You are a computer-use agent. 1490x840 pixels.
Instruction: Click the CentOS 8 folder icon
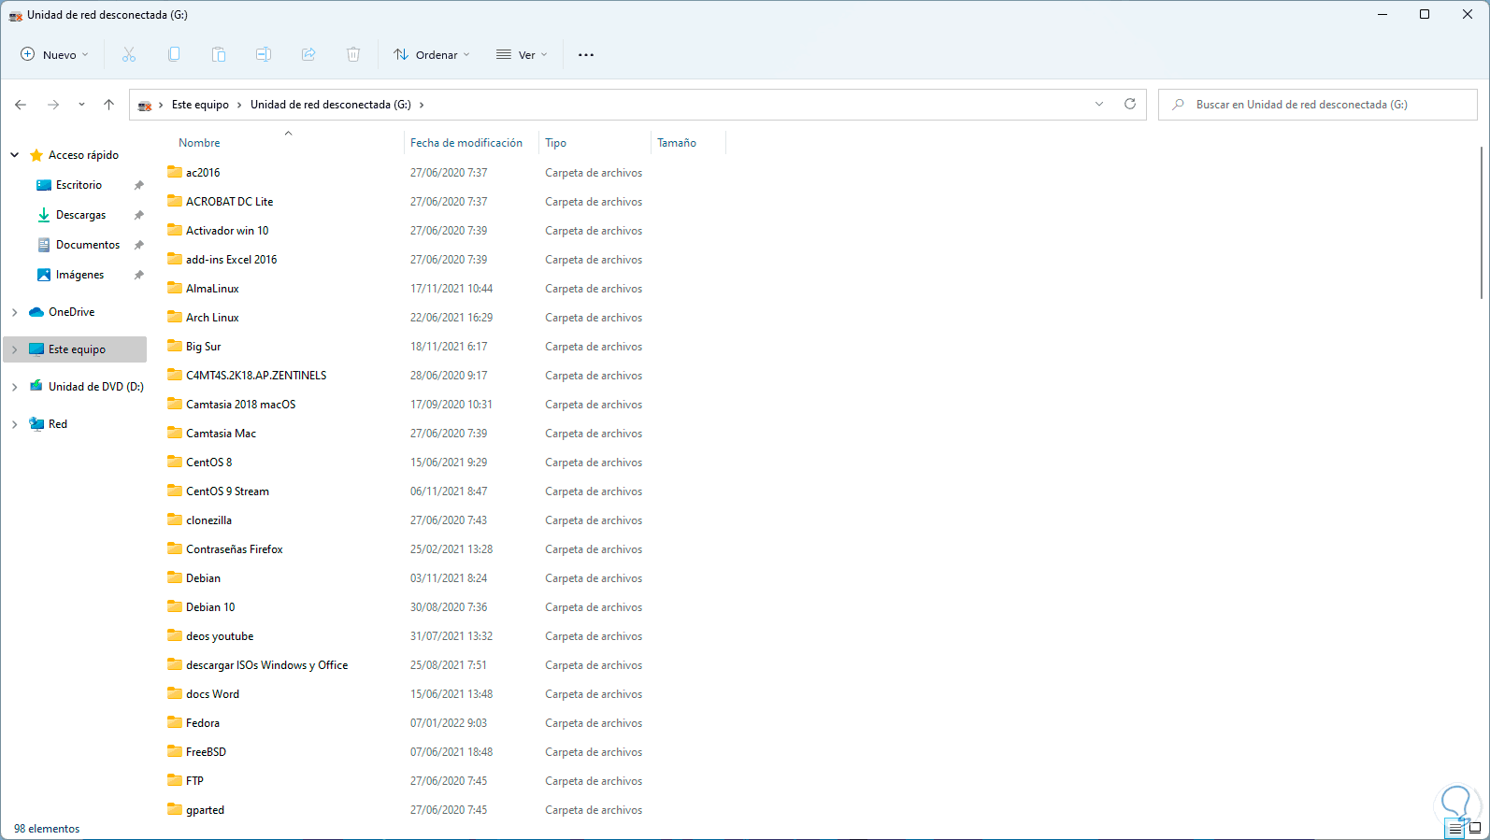(x=175, y=462)
